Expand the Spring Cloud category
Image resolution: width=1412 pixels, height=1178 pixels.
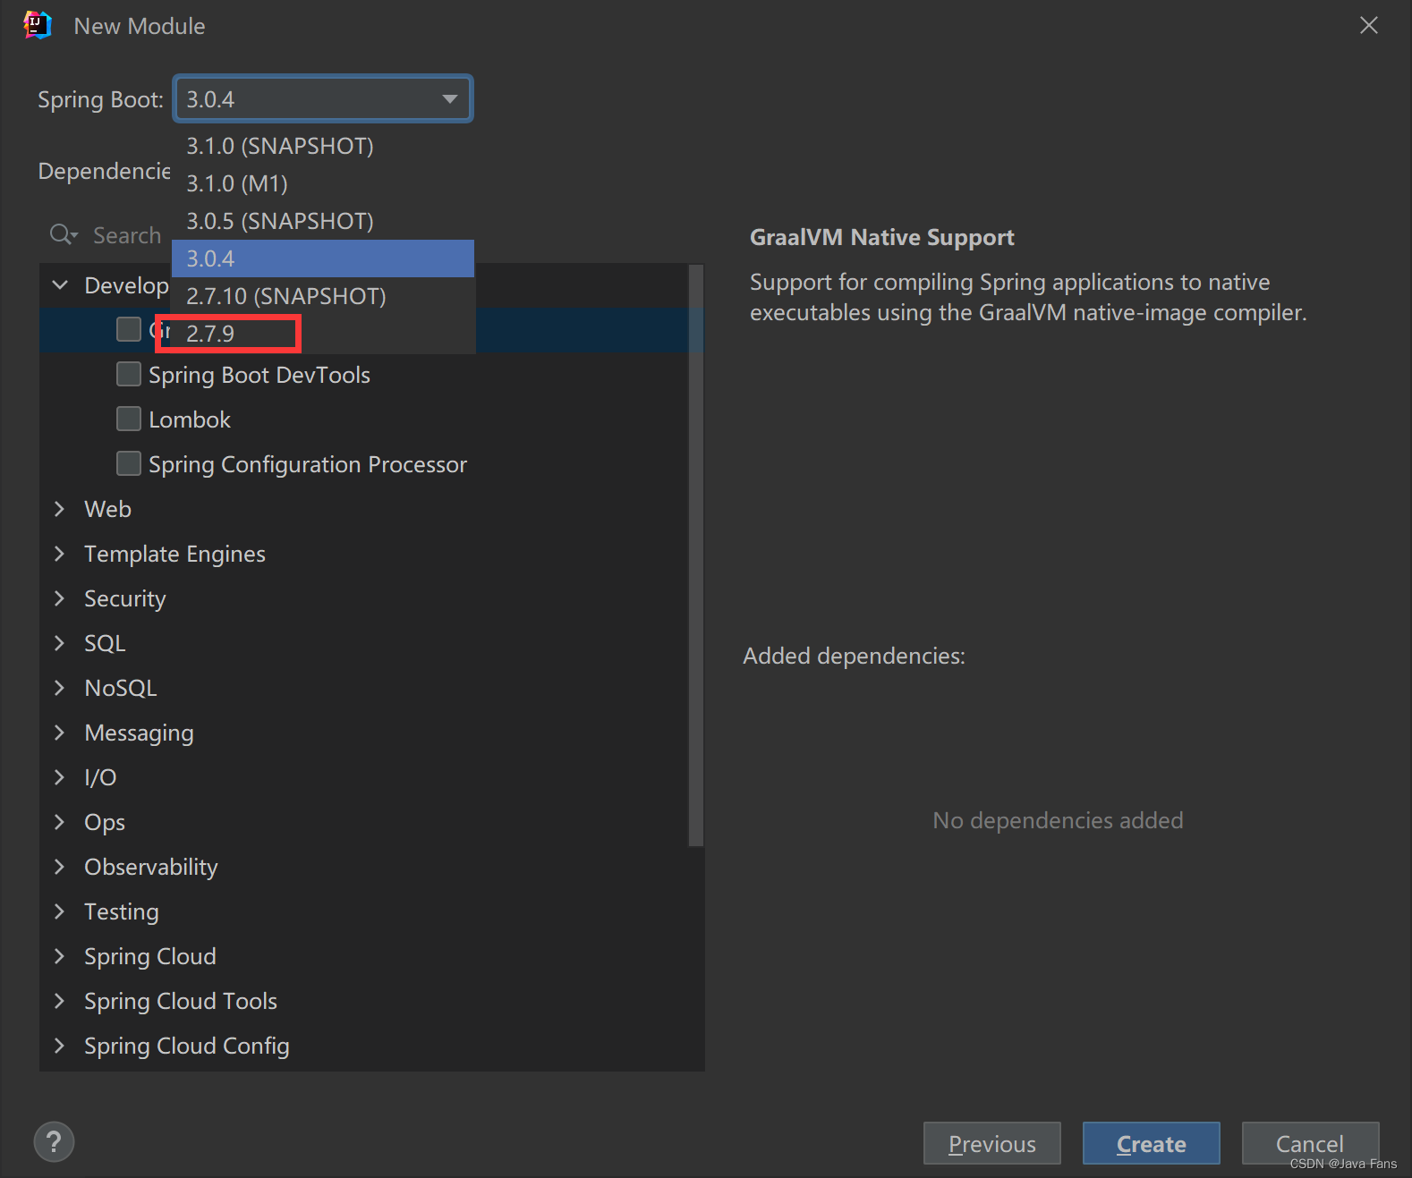60,956
